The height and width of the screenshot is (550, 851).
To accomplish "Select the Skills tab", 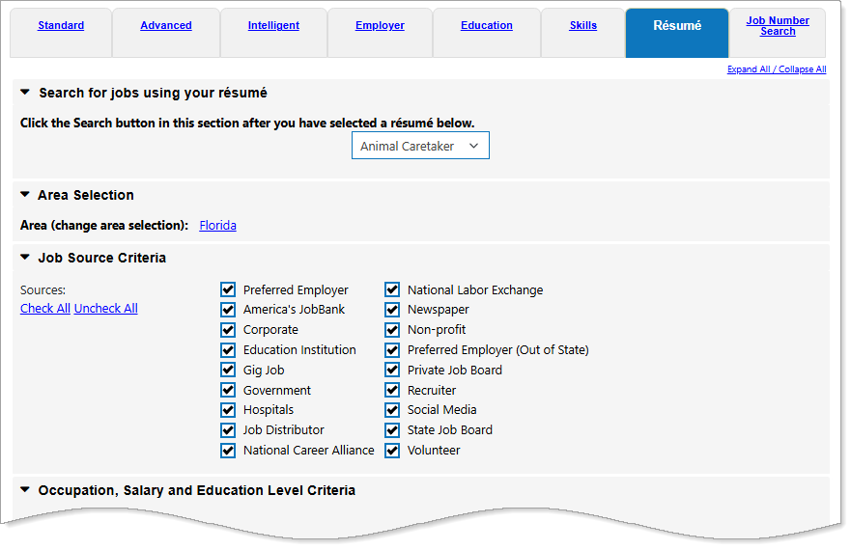I will (x=582, y=26).
